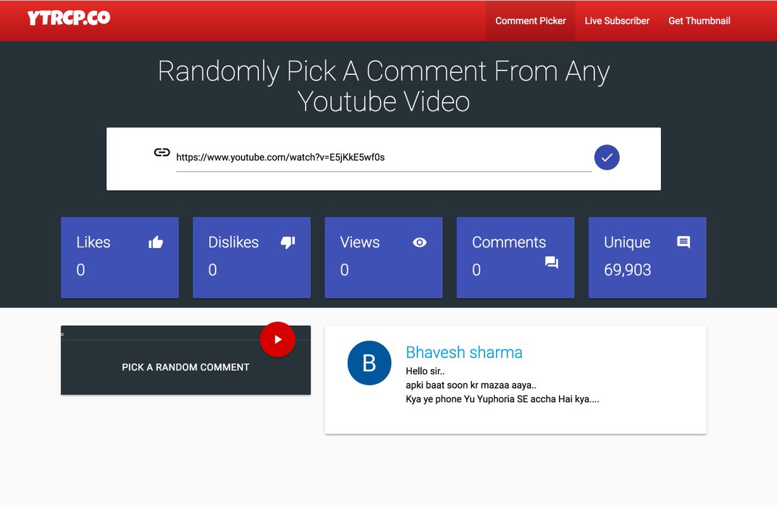Focus the YouTube URL input field
Screen dimensions: 777x507
(383, 157)
